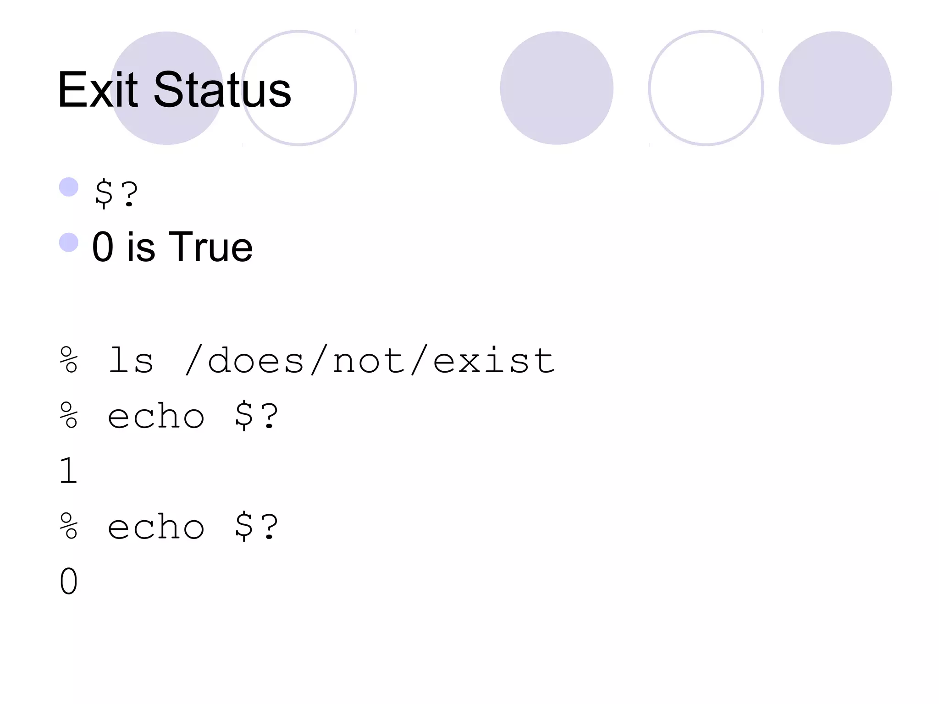This screenshot has width=939, height=704.
Task: Click the percent prompt before "ls"
Action: (x=69, y=361)
